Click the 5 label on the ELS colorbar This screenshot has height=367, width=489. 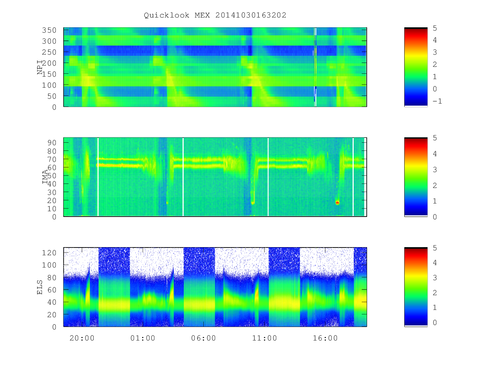(x=435, y=247)
